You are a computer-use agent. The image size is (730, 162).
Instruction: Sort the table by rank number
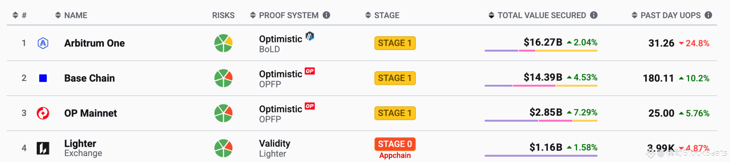pos(20,15)
